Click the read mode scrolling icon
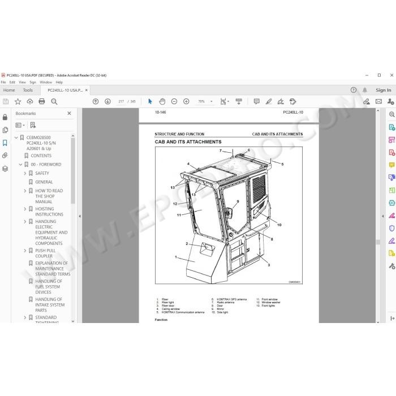Image resolution: width=396 pixels, height=396 pixels. [x=239, y=101]
